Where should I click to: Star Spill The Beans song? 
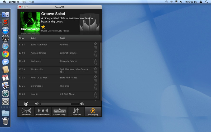pyautogui.click(x=95, y=68)
